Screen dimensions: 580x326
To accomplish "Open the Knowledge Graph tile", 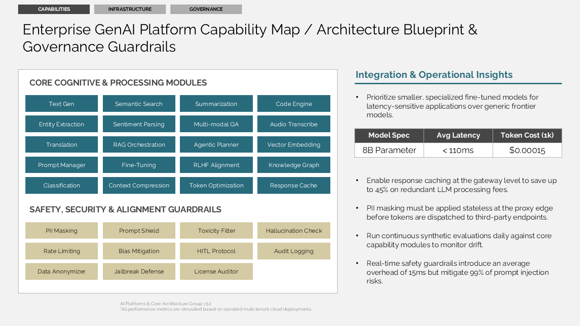I will pyautogui.click(x=294, y=165).
